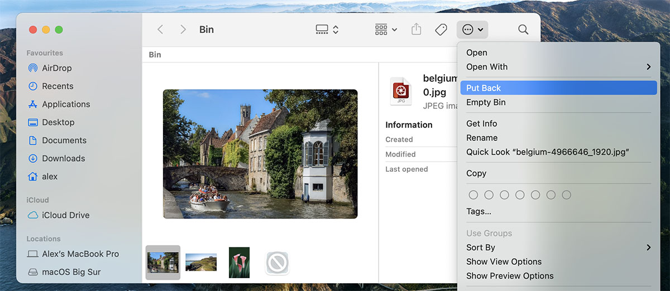
Task: Click the Tags icon in the toolbar
Action: point(441,30)
